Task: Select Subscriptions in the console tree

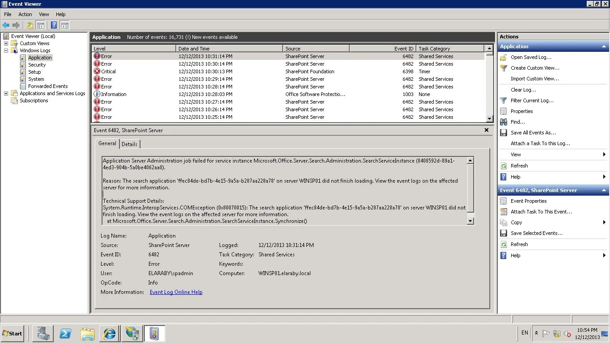Action: (34, 100)
